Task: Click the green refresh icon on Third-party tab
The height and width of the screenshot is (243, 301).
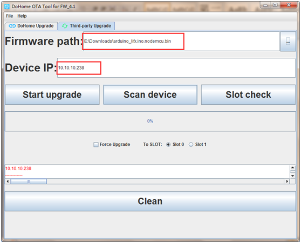Action: pyautogui.click(x=65, y=26)
